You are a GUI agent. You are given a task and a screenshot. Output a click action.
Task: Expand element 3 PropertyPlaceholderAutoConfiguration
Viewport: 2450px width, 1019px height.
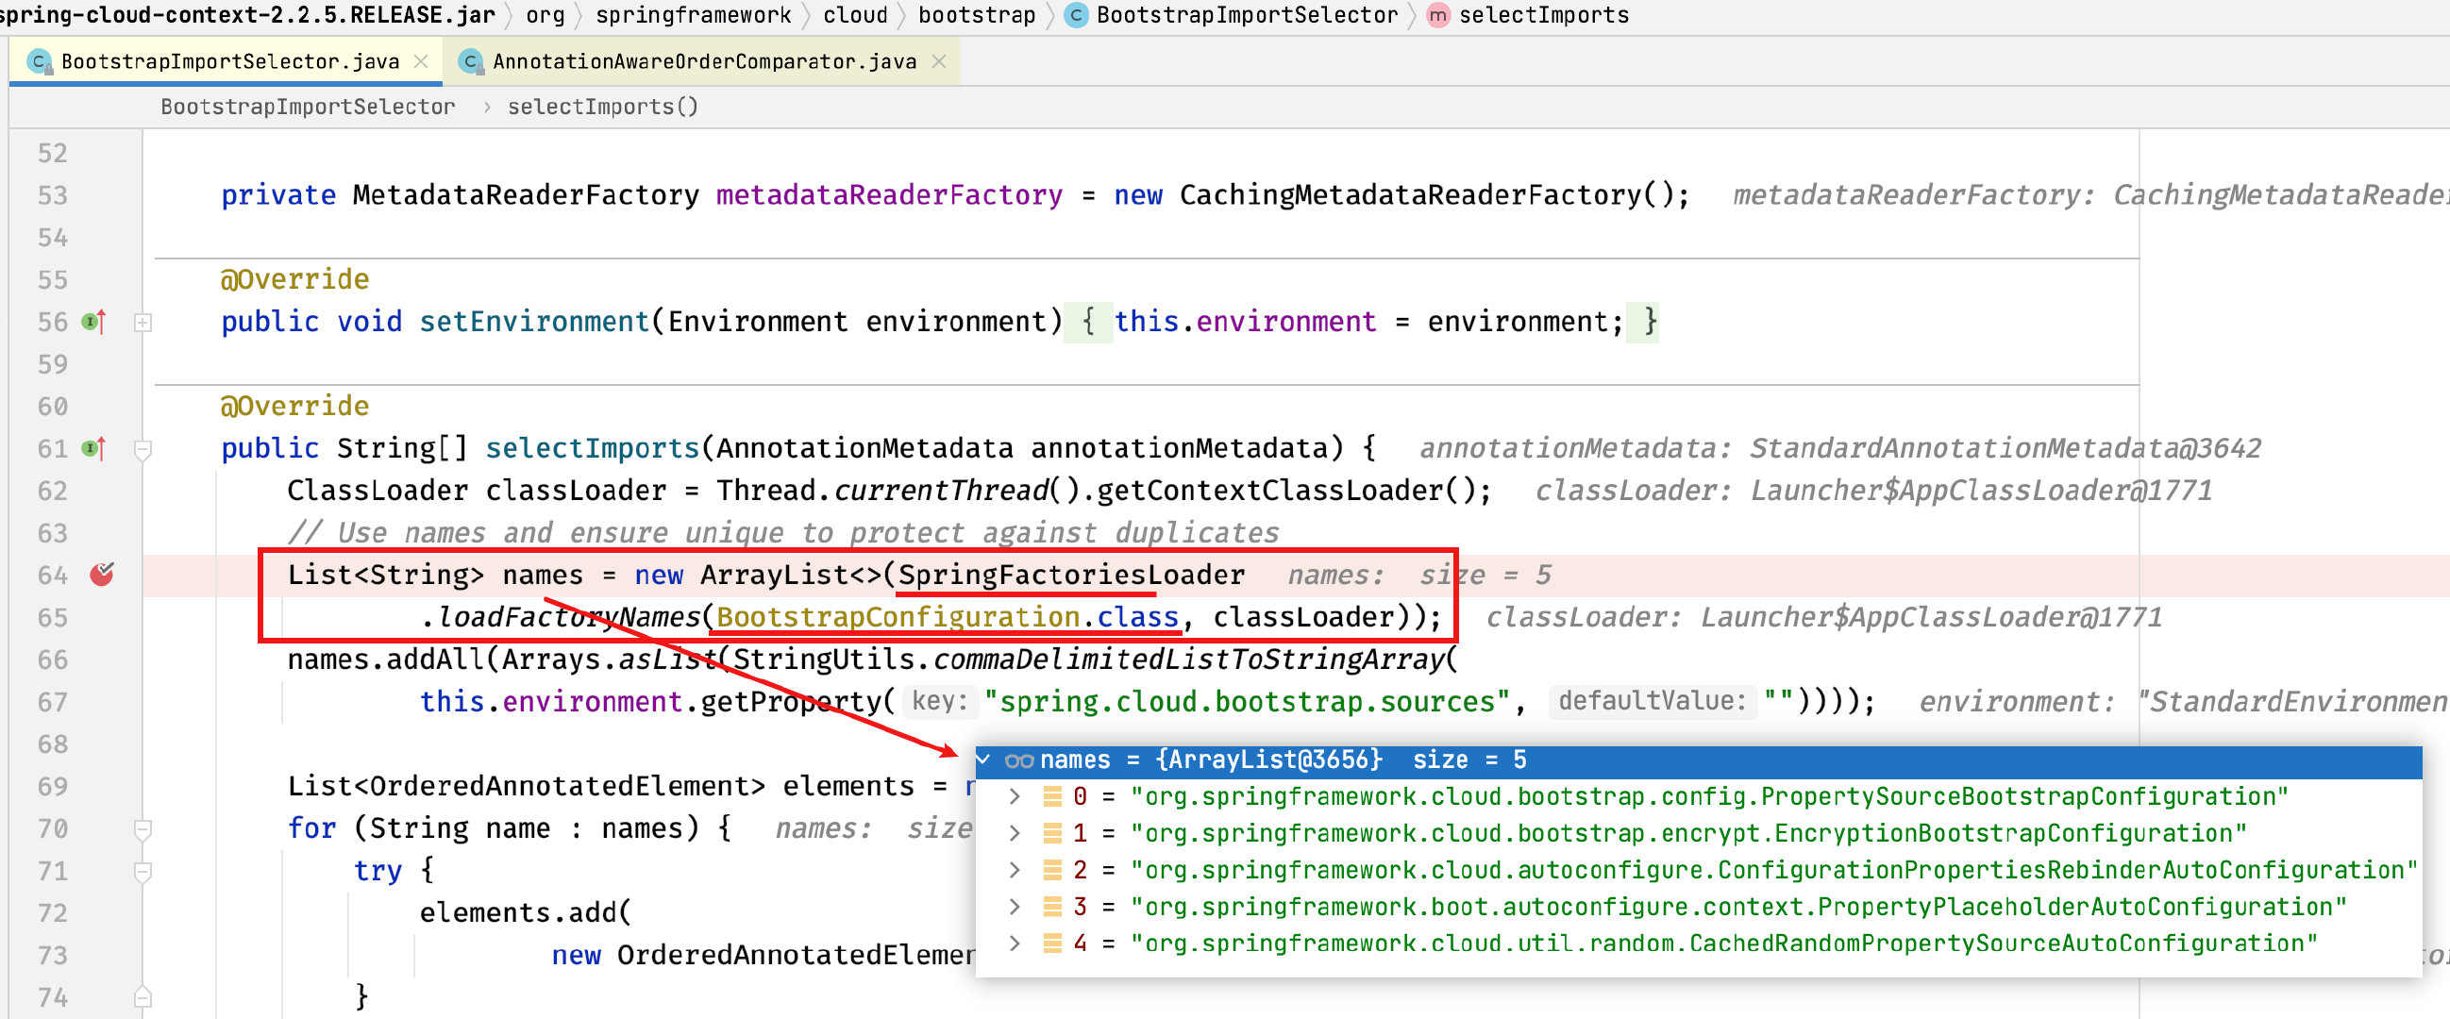click(x=1015, y=907)
